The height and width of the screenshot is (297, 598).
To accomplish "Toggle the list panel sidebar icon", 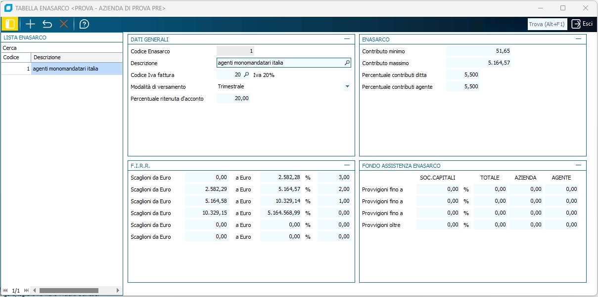I will tap(10, 24).
